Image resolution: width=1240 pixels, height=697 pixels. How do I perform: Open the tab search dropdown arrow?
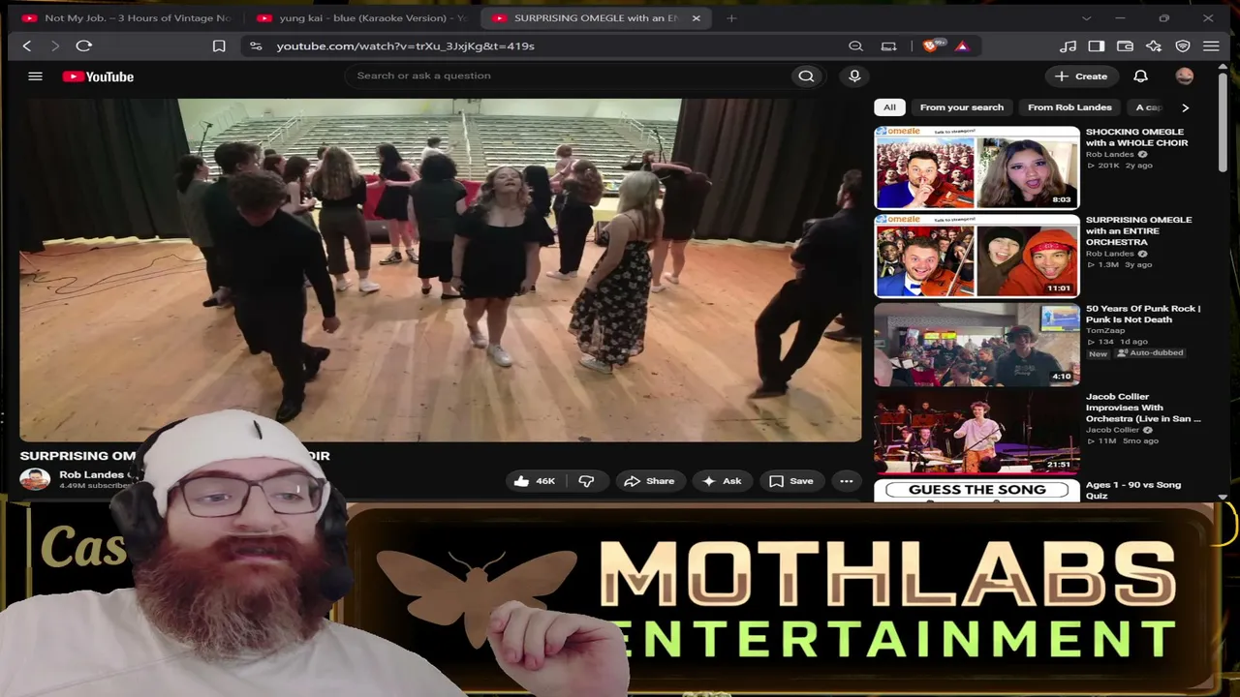coord(1086,17)
